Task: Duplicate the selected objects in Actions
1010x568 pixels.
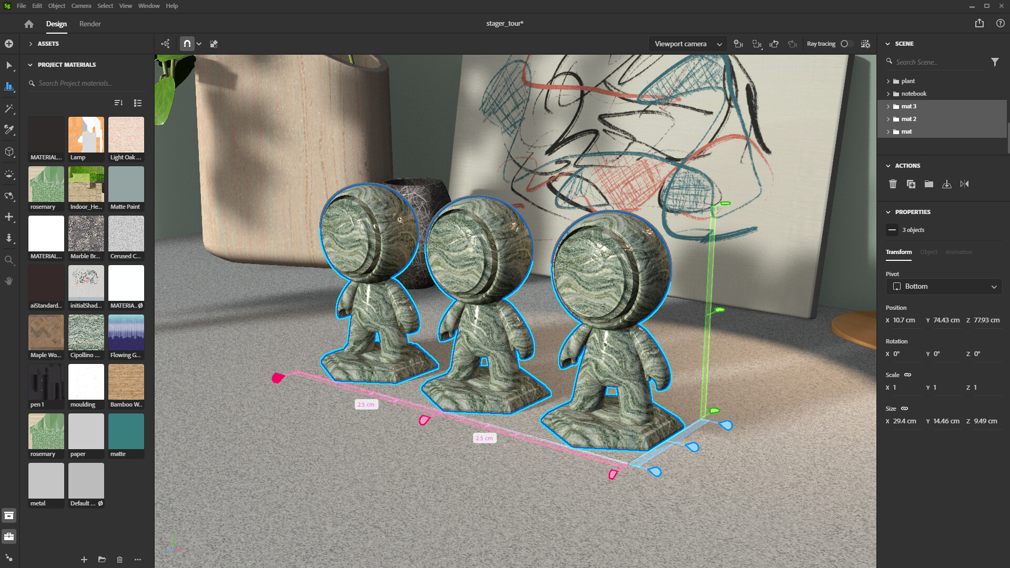Action: coord(911,184)
